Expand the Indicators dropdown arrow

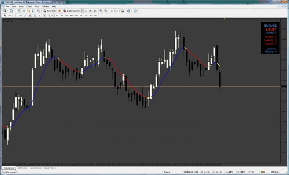[x=125, y=11]
